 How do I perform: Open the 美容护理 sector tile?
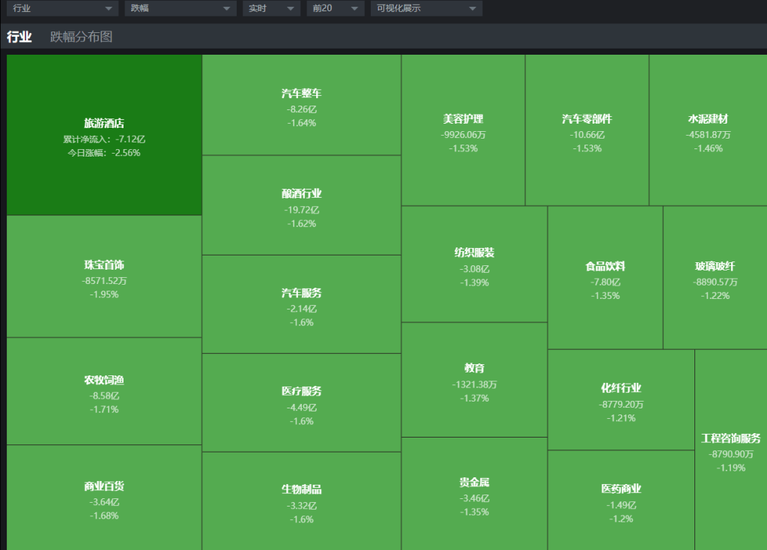tap(463, 132)
